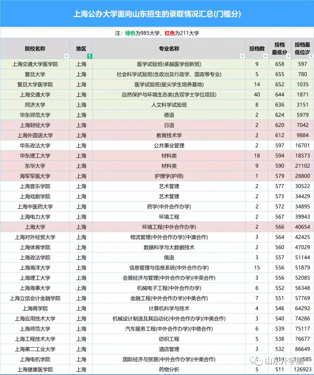This screenshot has height=375, width=314.
Task: Open filter dropdown on 投档最低位次 column header
Action: (311, 56)
